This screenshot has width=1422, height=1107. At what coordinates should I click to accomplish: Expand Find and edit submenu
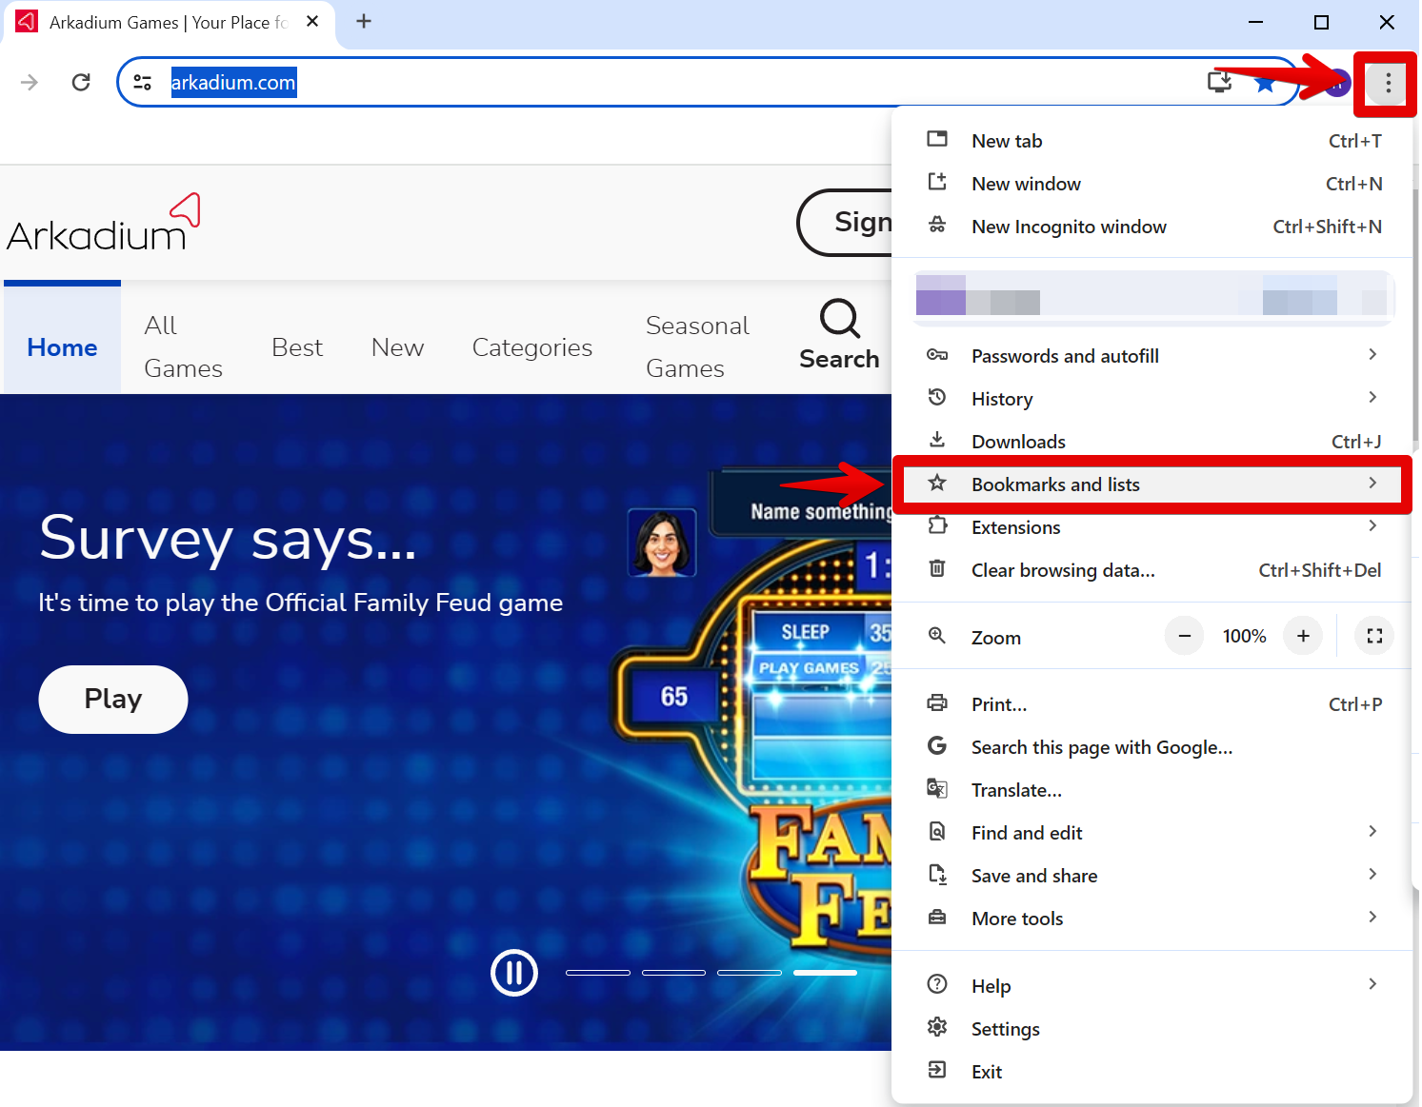click(1152, 833)
